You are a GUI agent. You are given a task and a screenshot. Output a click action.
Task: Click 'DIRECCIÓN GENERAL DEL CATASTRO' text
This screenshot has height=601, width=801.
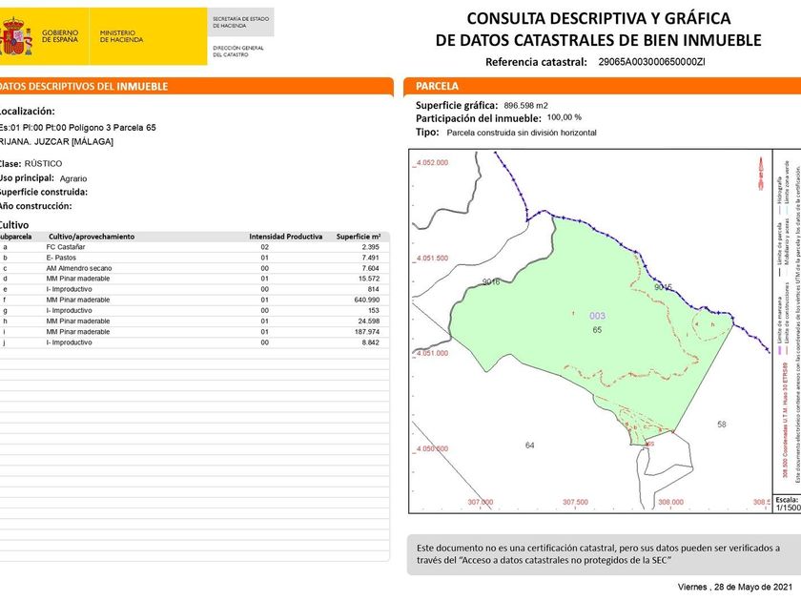click(238, 52)
